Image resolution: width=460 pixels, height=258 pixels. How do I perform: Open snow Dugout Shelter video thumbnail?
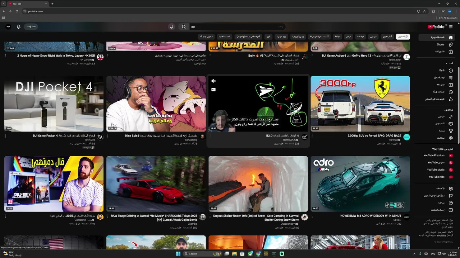coord(258,183)
